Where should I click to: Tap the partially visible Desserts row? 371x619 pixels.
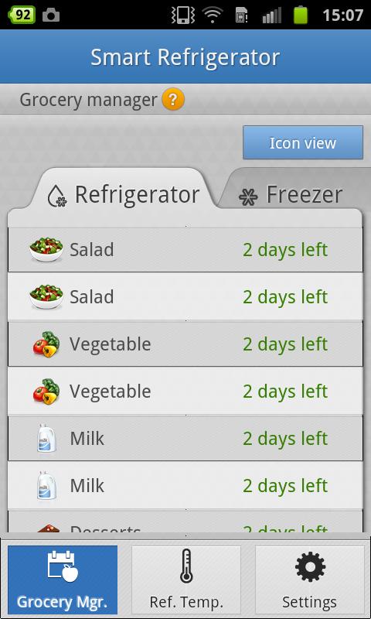pos(185,522)
